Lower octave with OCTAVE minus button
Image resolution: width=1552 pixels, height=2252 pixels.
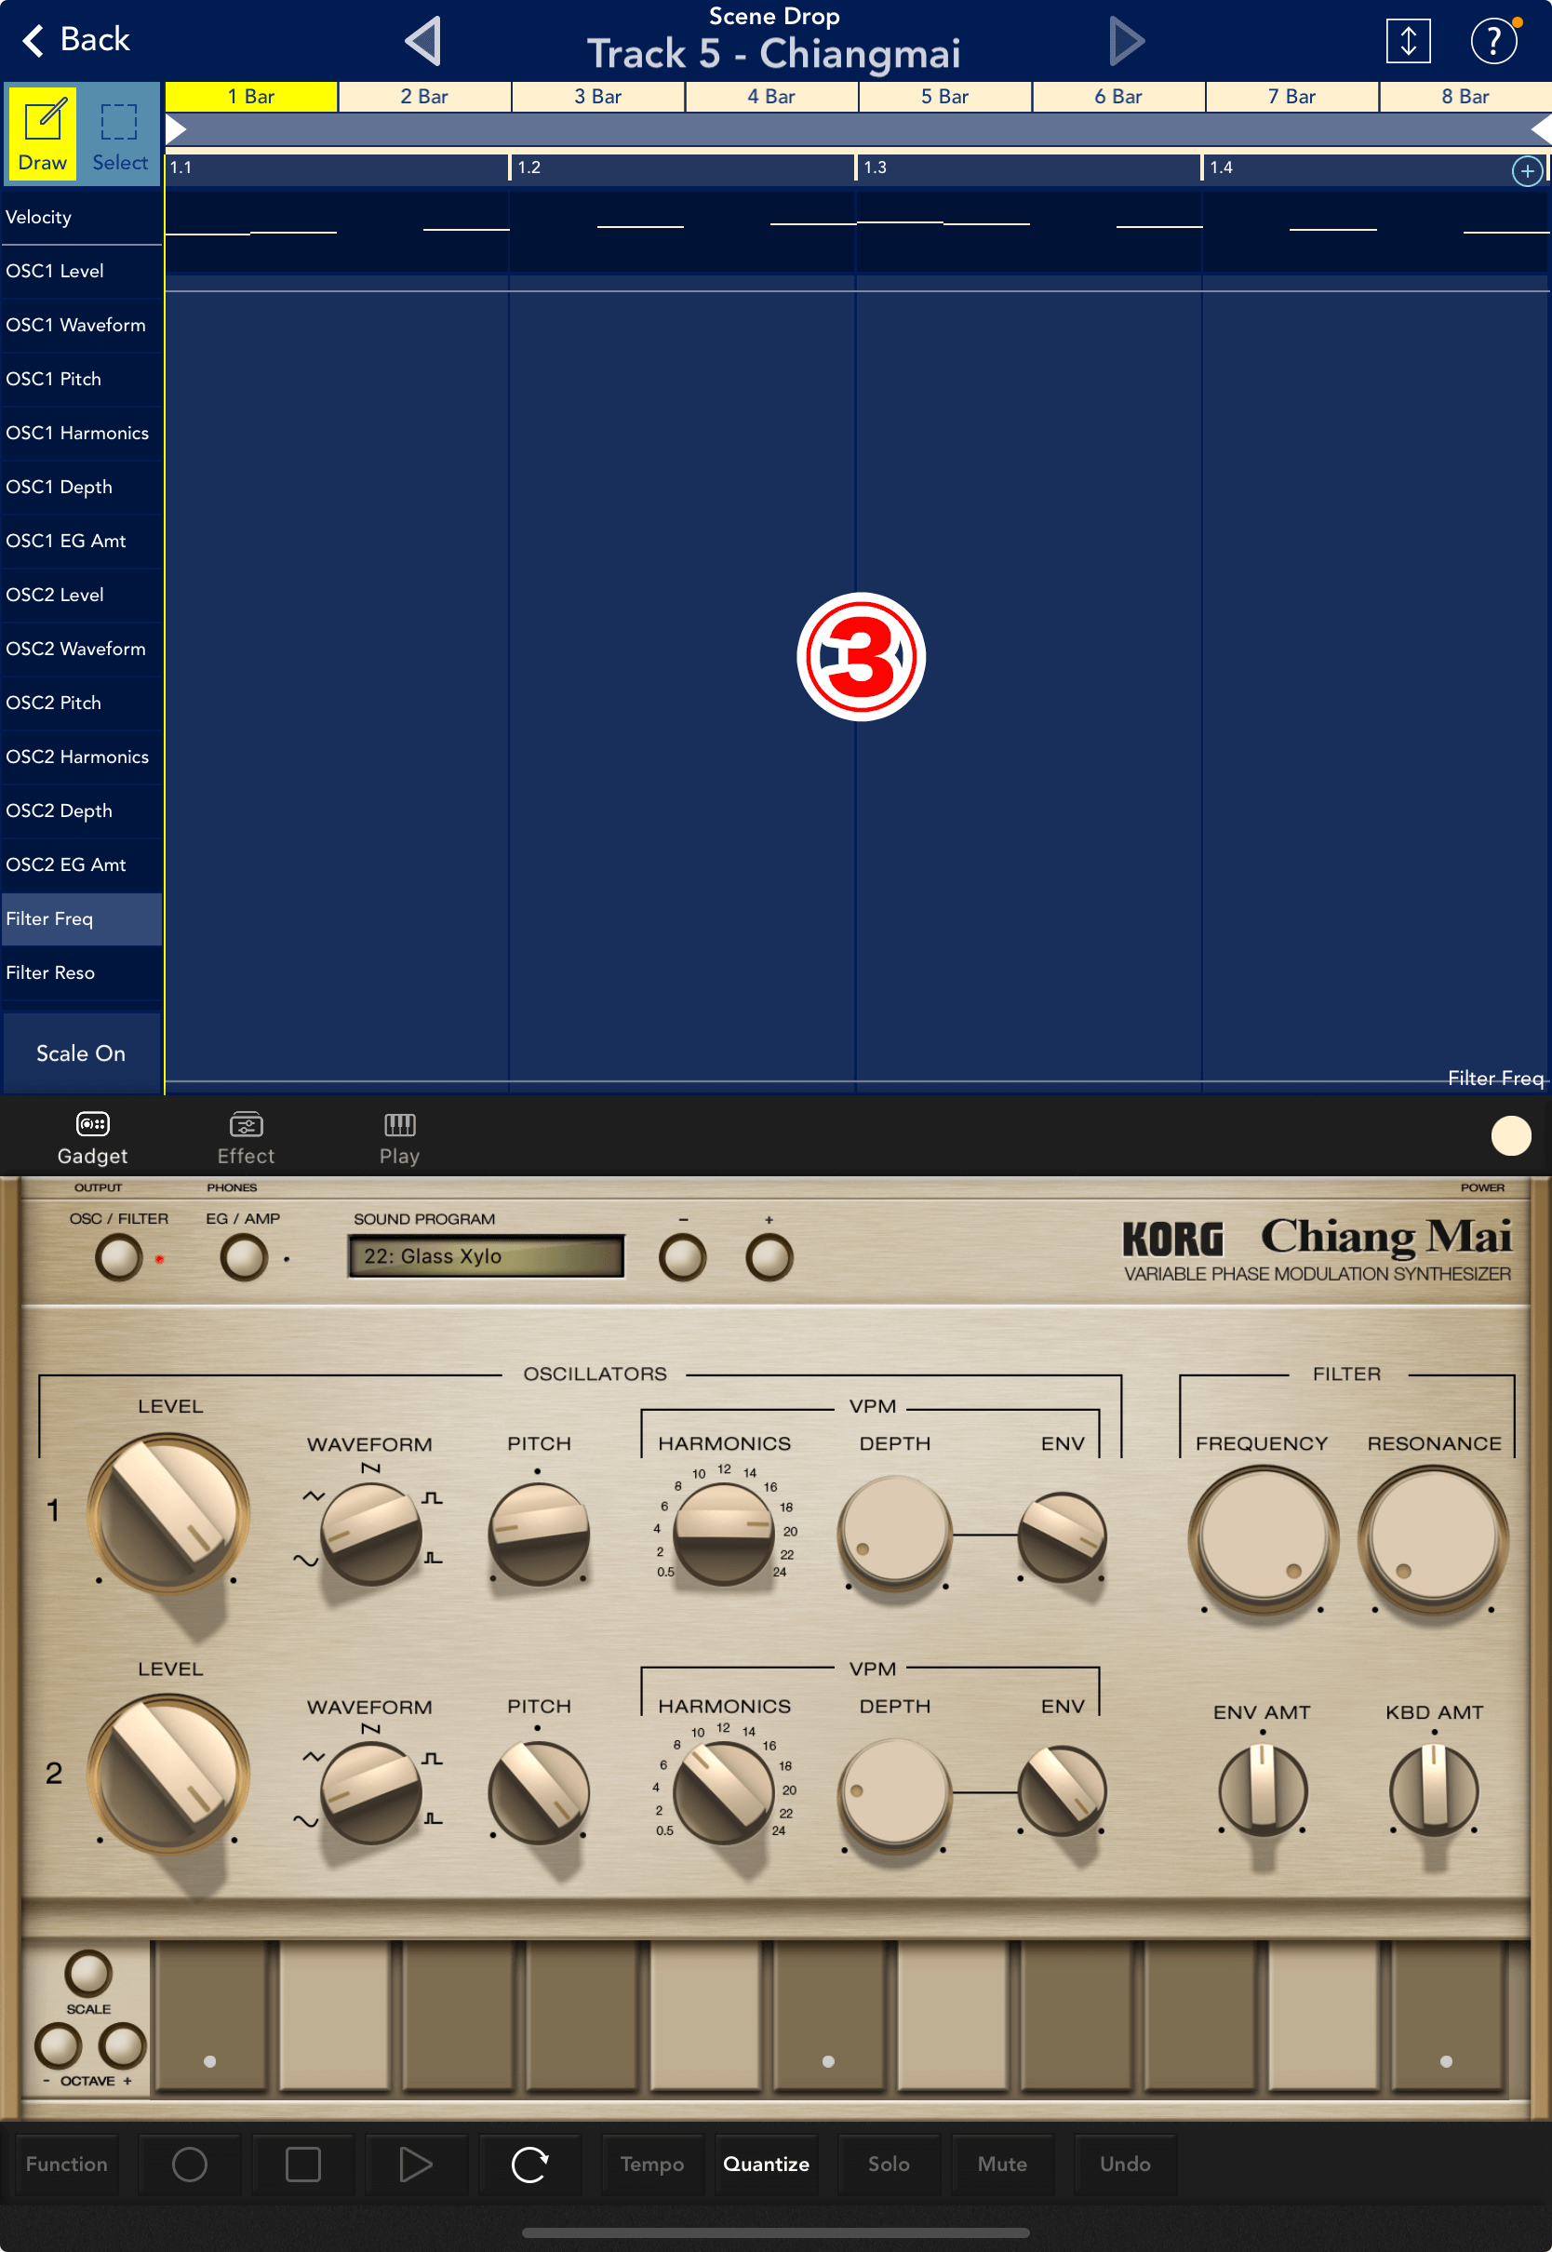[x=59, y=2044]
